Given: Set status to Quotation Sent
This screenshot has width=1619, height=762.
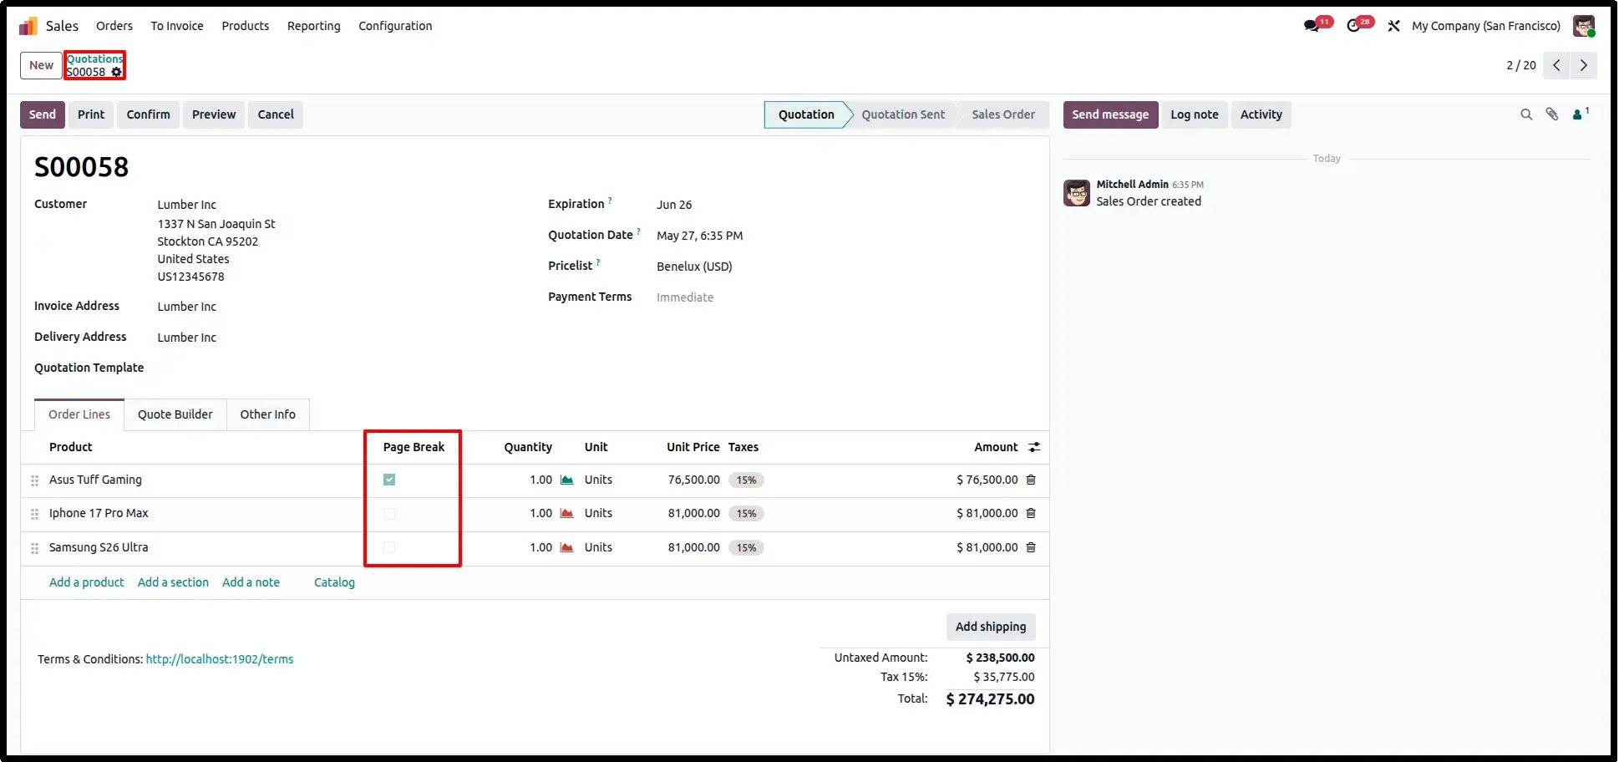Looking at the screenshot, I should point(903,114).
